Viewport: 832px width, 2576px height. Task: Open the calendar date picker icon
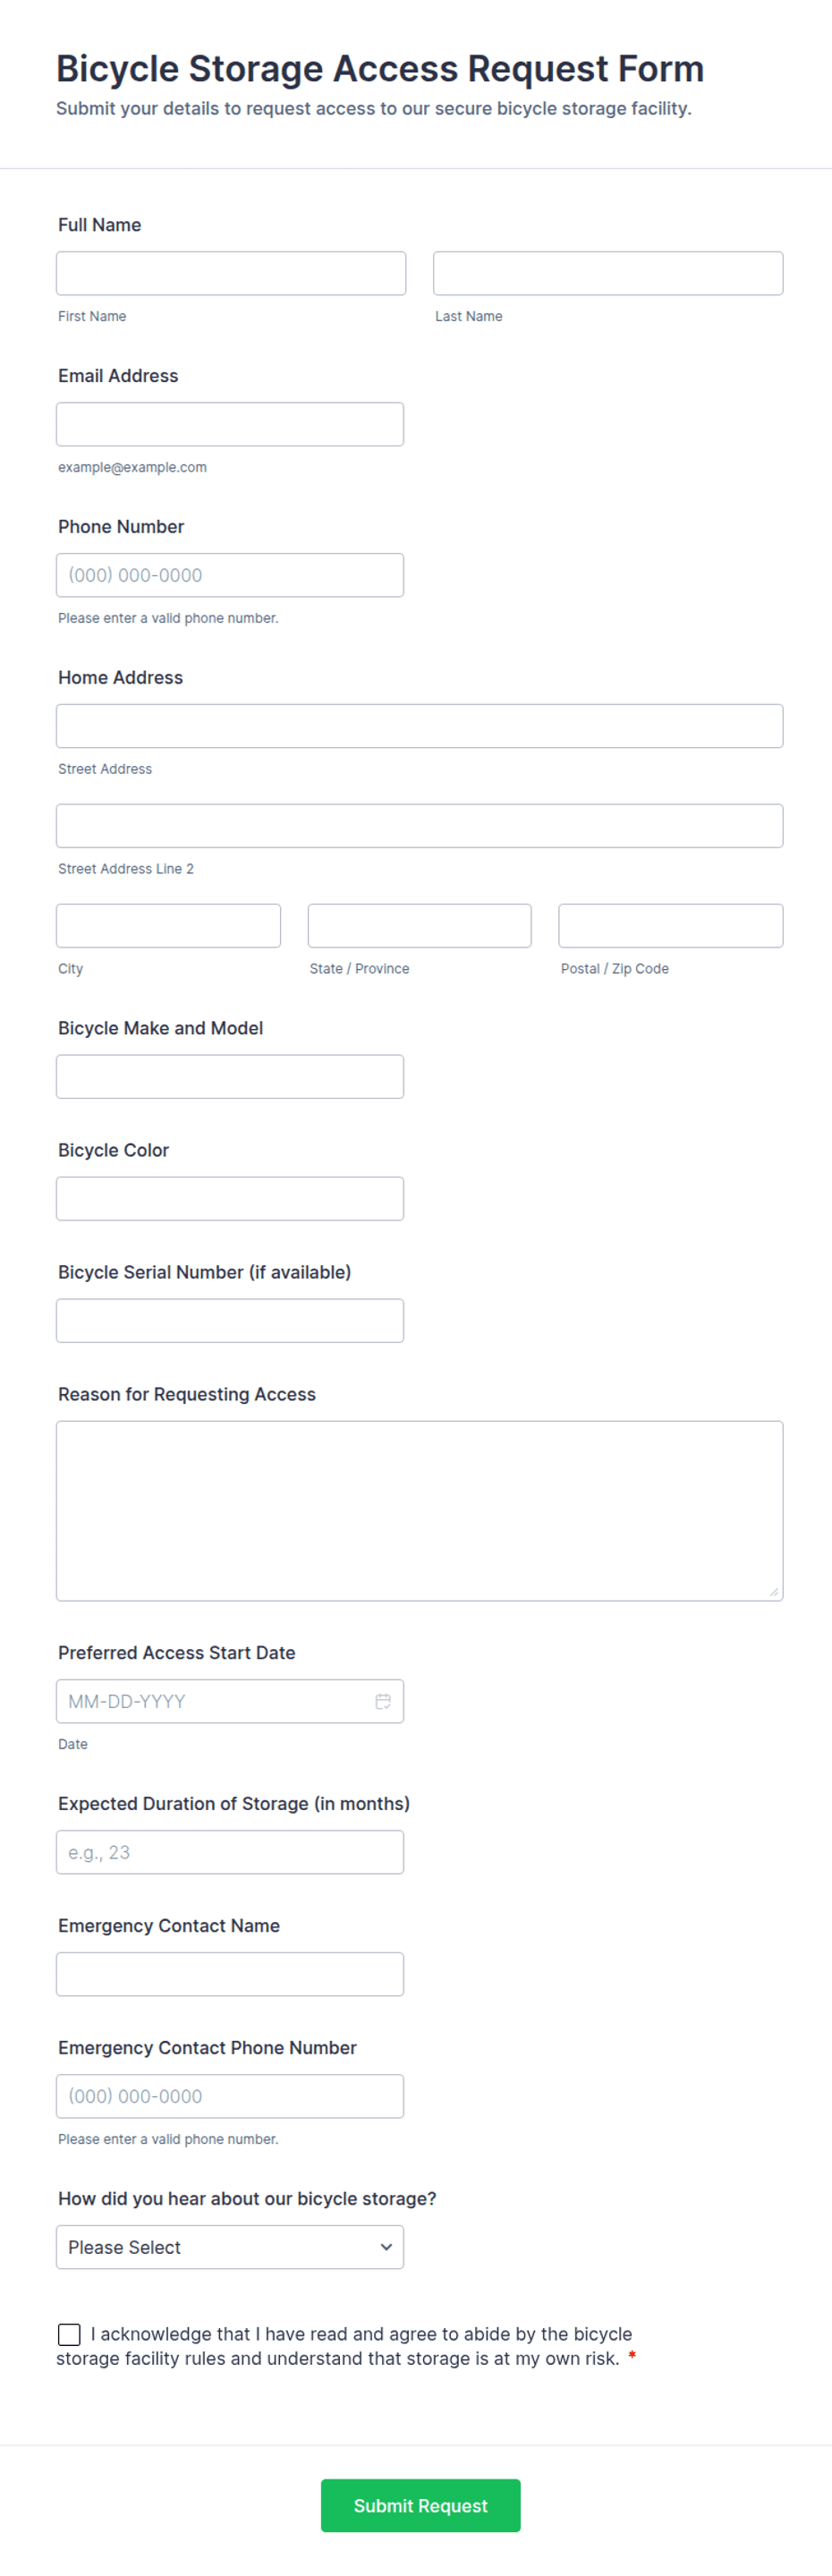pos(383,1701)
